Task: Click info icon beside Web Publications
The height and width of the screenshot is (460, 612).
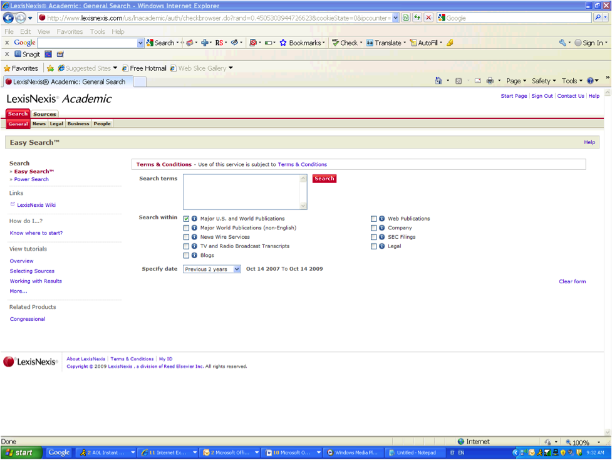Action: [381, 219]
